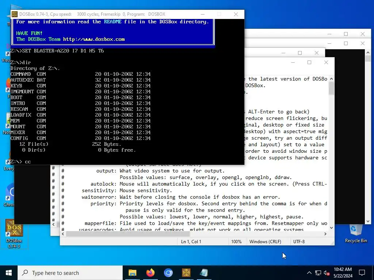
Task: Close the topmost rear background window
Action: click(363, 34)
